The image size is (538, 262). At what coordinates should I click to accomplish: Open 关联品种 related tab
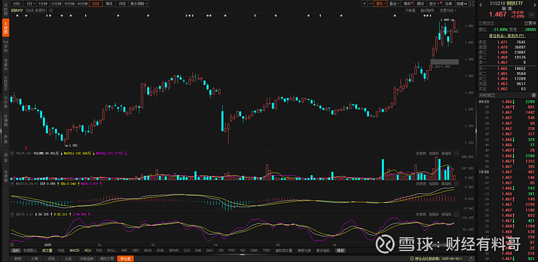click(x=86, y=259)
